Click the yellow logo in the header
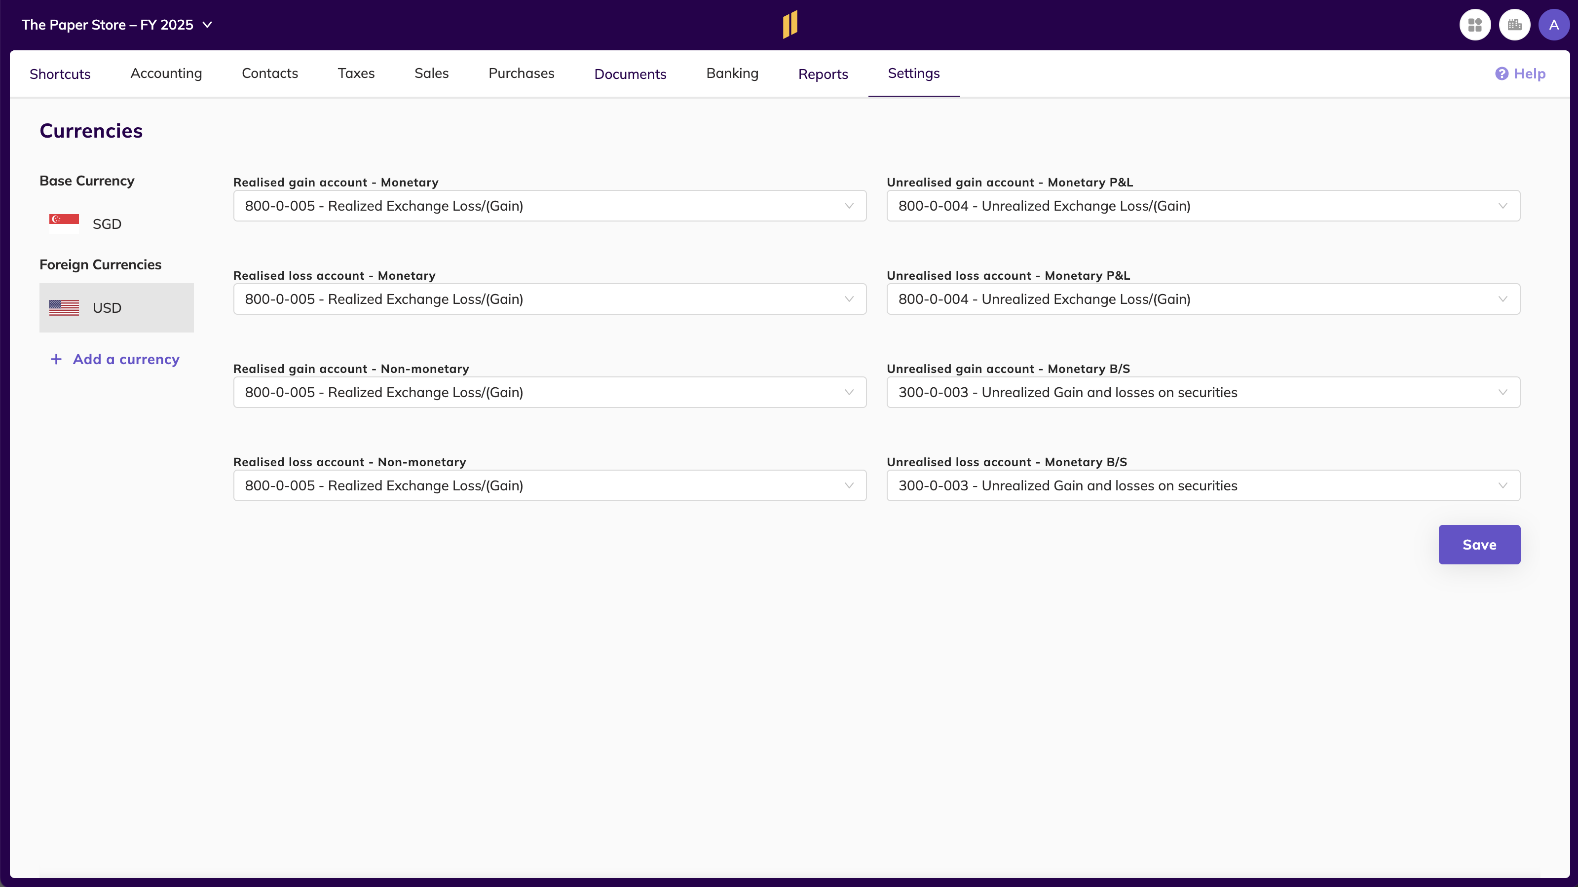The height and width of the screenshot is (887, 1578). coord(790,25)
